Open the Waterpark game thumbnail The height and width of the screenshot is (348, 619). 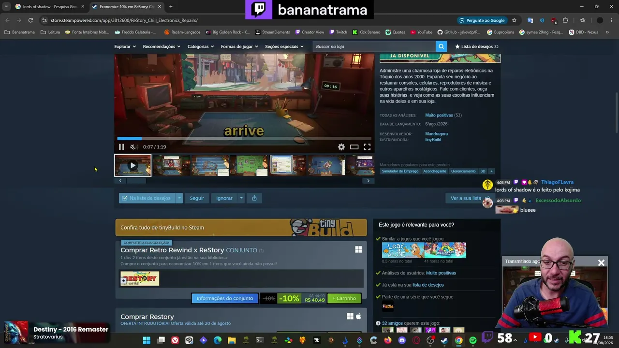tap(445, 250)
